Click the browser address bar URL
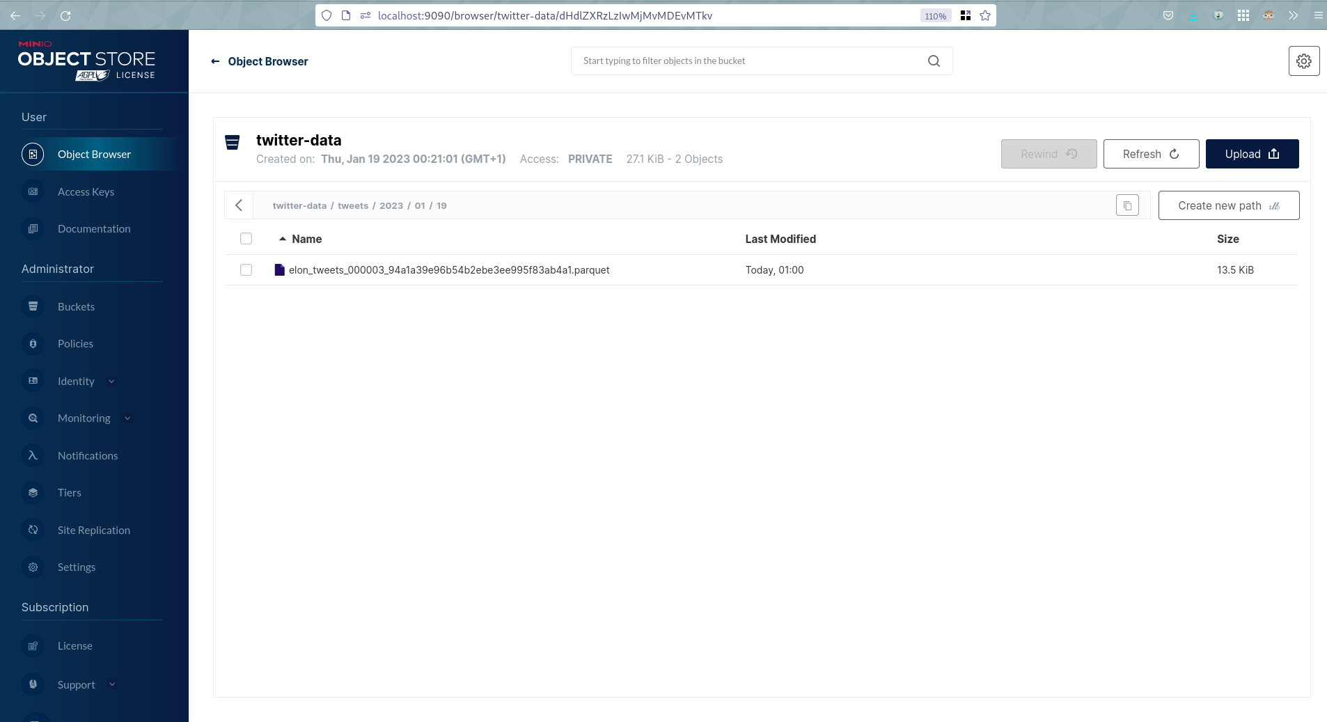Image resolution: width=1327 pixels, height=722 pixels. (544, 15)
